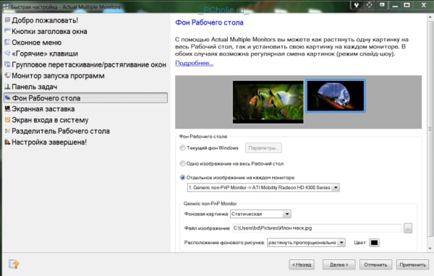Select the blue helmet monitor thumbnail
This screenshot has width=434, height=276.
336,95
